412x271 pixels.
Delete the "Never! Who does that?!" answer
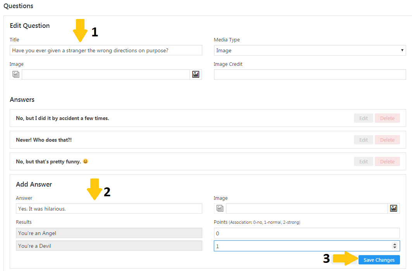[x=387, y=140]
